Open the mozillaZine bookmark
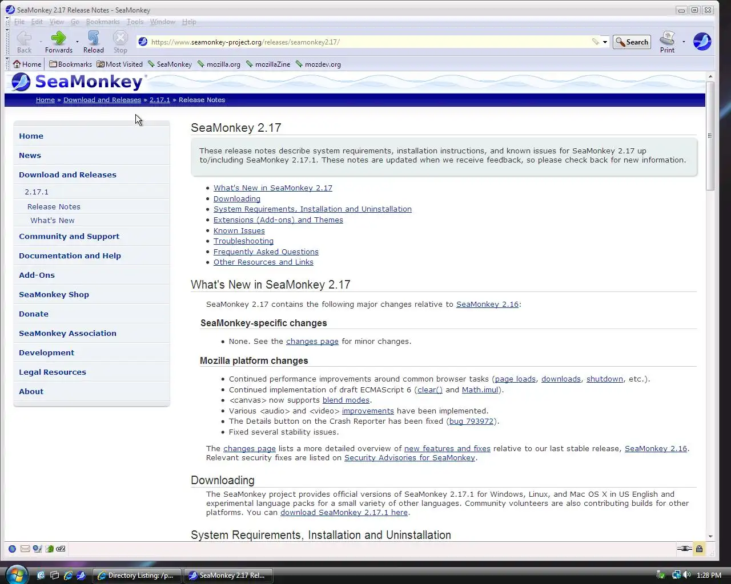Screen dimensions: 731x584 tap(268, 64)
